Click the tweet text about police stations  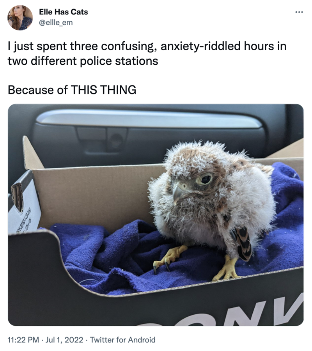[147, 53]
